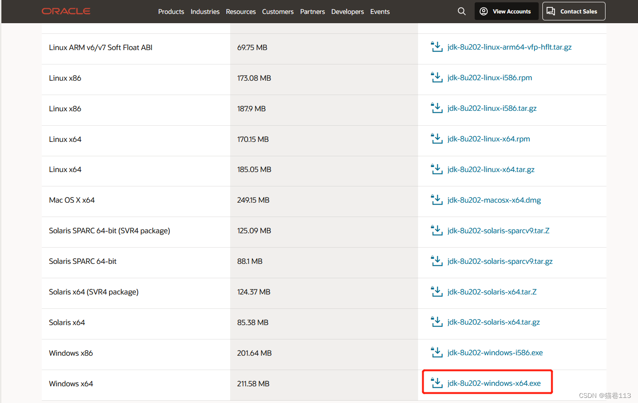Open the Customers menu
This screenshot has width=638, height=403.
[x=278, y=12]
